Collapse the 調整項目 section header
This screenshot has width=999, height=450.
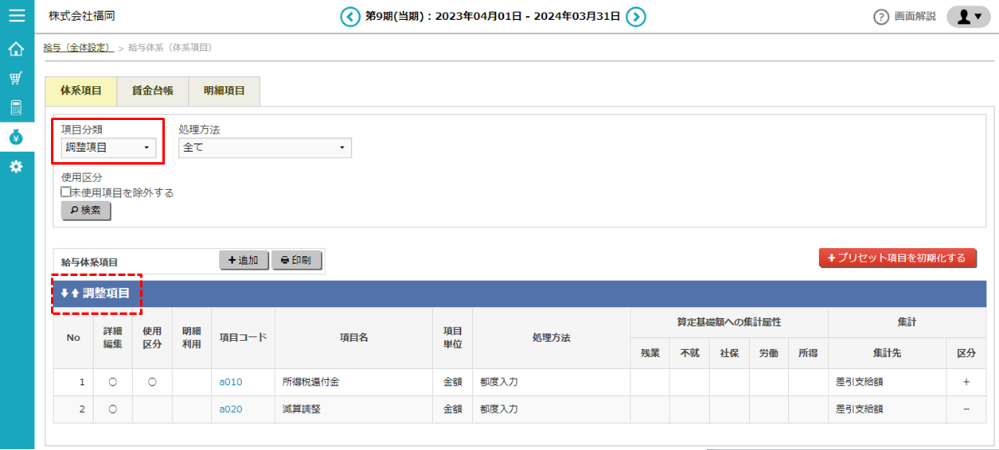click(x=96, y=293)
